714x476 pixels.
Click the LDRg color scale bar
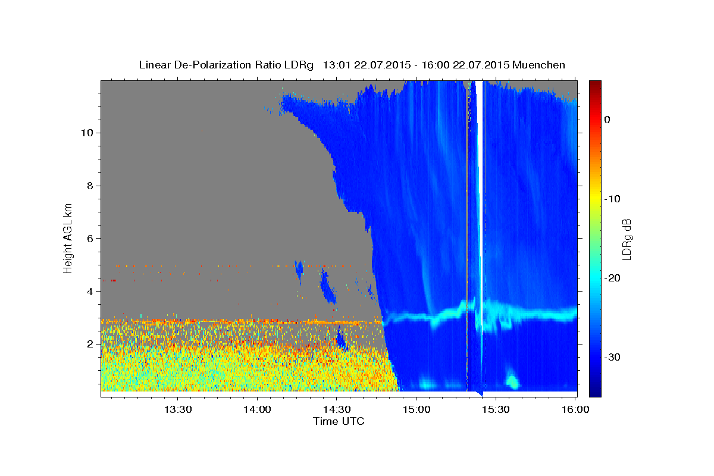point(594,238)
